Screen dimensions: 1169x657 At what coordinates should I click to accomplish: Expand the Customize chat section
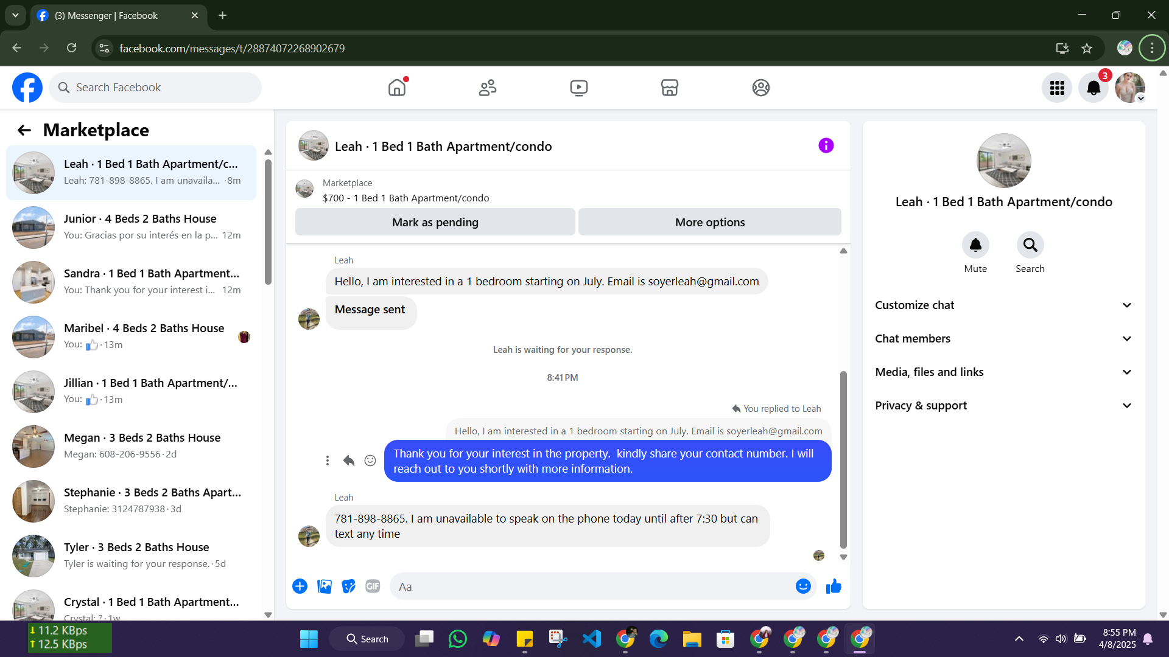point(1003,305)
